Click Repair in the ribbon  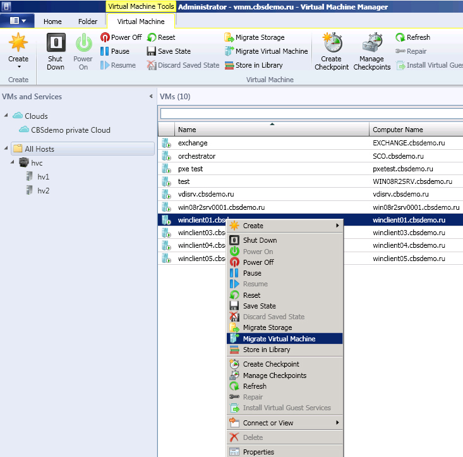411,51
